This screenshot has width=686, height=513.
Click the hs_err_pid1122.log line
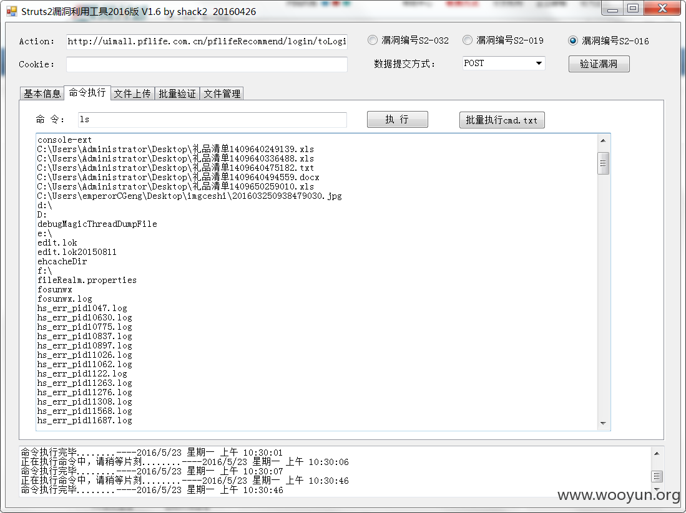coord(82,373)
